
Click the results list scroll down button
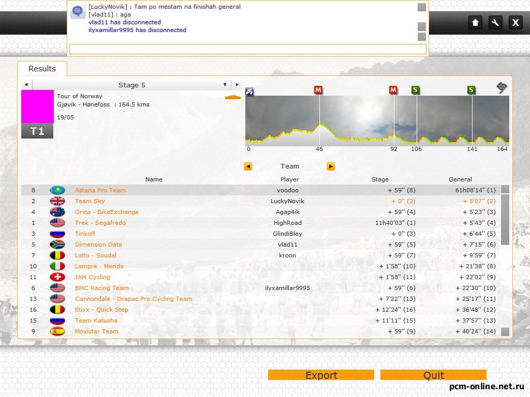tap(505, 332)
